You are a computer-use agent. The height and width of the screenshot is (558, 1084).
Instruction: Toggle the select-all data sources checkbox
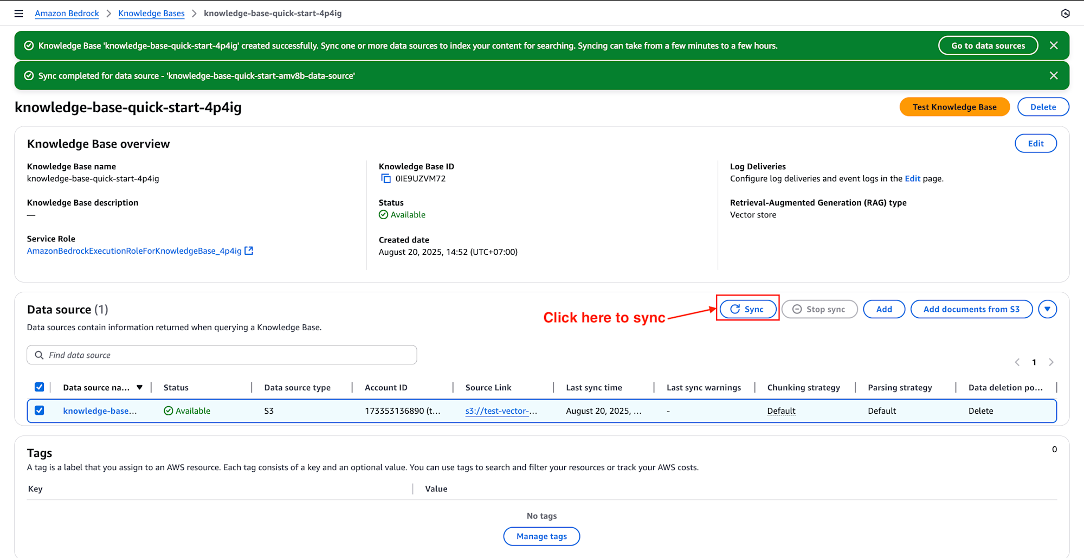tap(39, 387)
